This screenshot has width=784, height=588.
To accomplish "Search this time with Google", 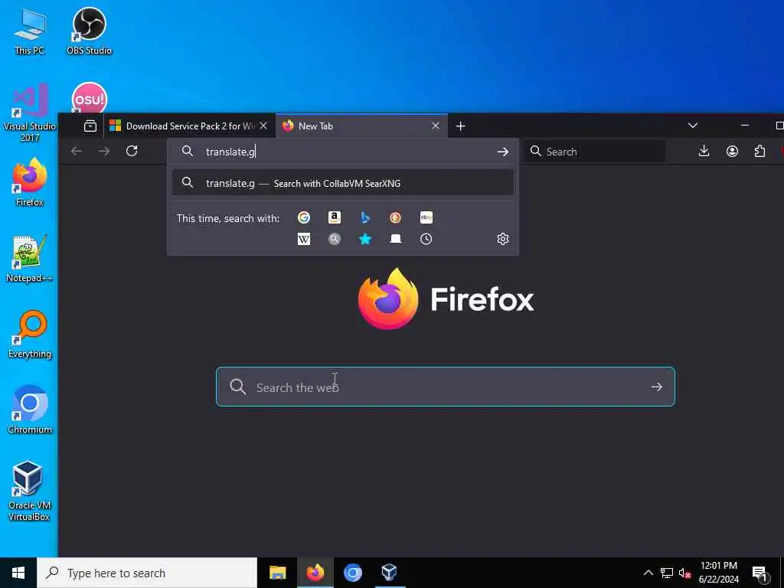I will pos(303,217).
